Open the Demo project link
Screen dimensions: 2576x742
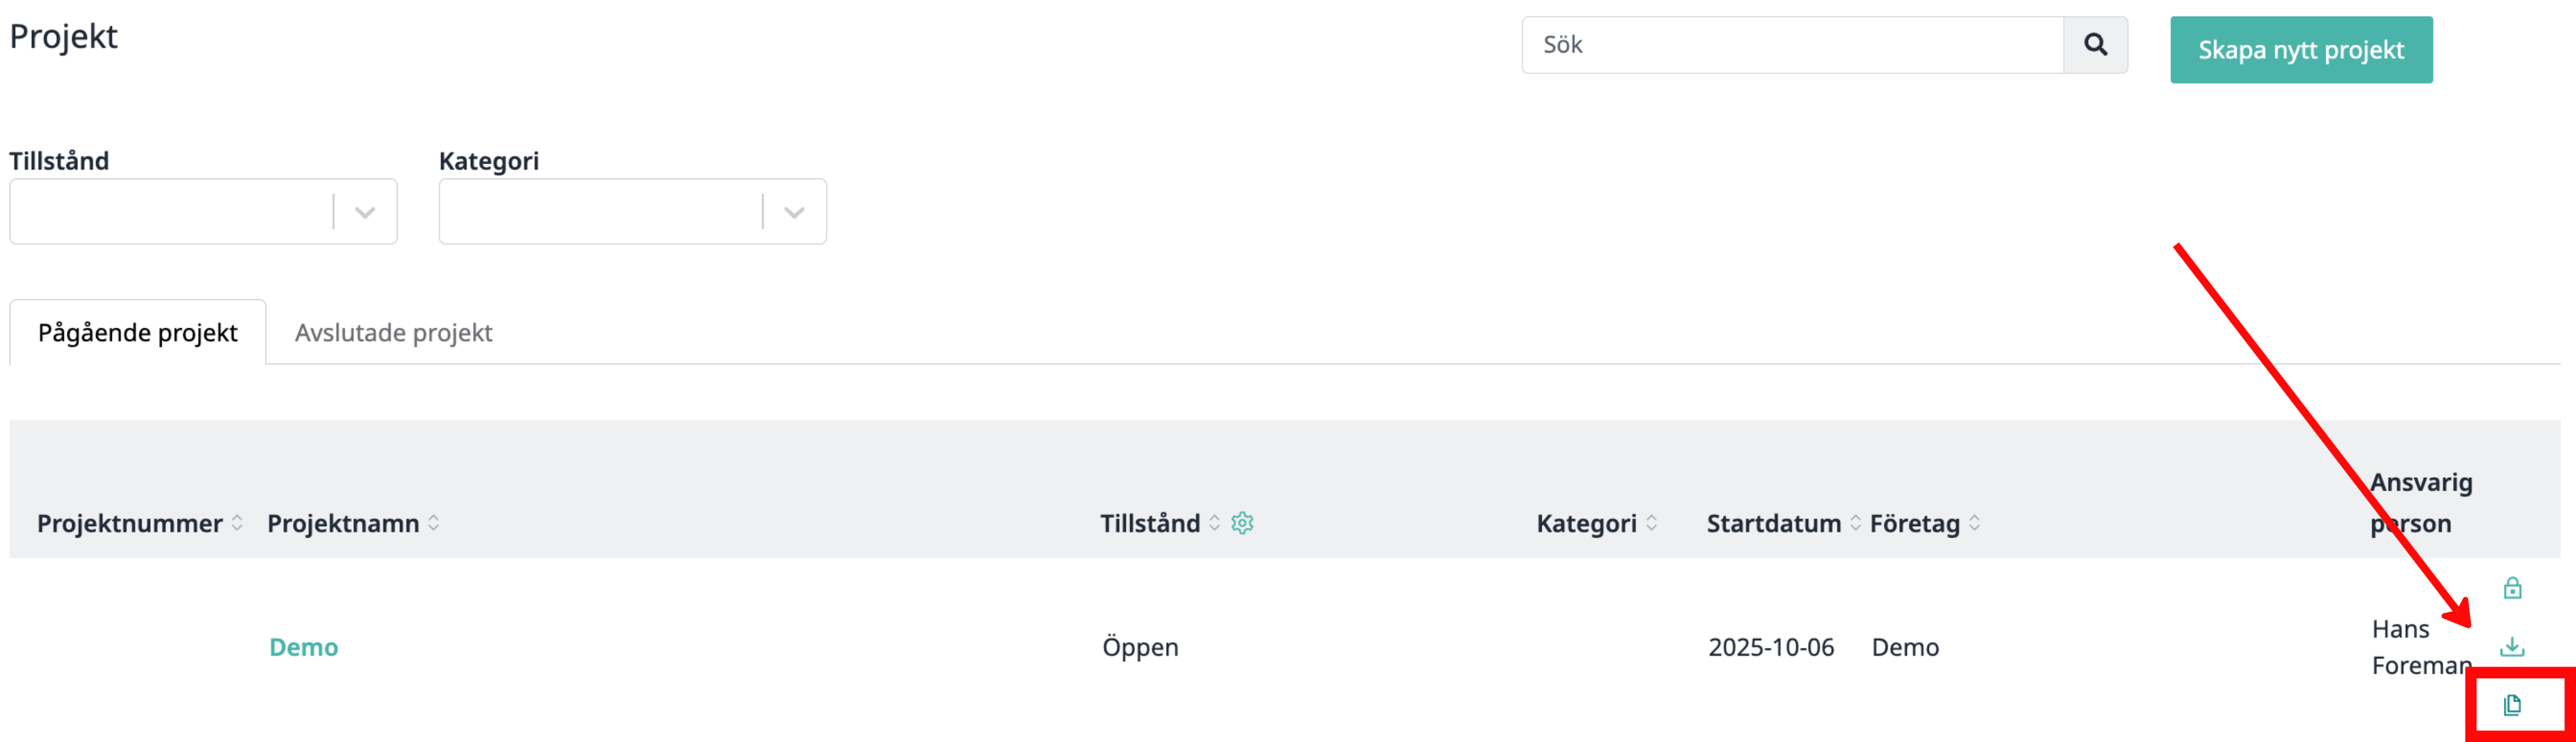(304, 647)
